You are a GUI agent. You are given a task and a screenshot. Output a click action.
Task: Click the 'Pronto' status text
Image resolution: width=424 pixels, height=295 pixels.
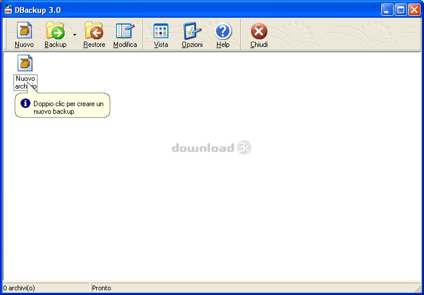click(x=101, y=288)
